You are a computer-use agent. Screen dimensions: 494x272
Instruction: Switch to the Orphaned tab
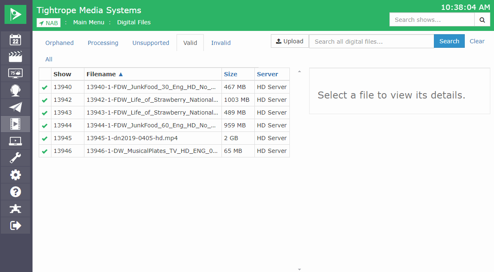tap(59, 43)
